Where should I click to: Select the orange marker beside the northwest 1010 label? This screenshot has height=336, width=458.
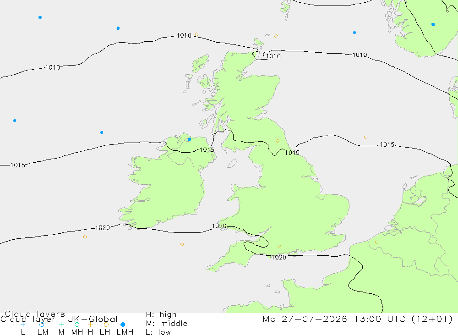tap(196, 34)
